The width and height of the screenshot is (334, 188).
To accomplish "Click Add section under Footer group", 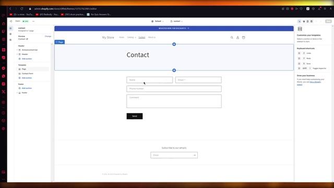I will click(27, 88).
